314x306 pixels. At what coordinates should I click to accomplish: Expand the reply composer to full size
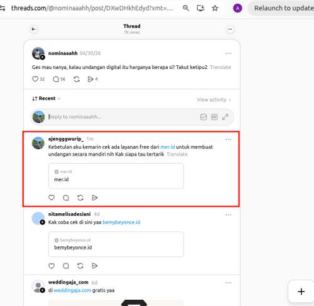(x=225, y=117)
